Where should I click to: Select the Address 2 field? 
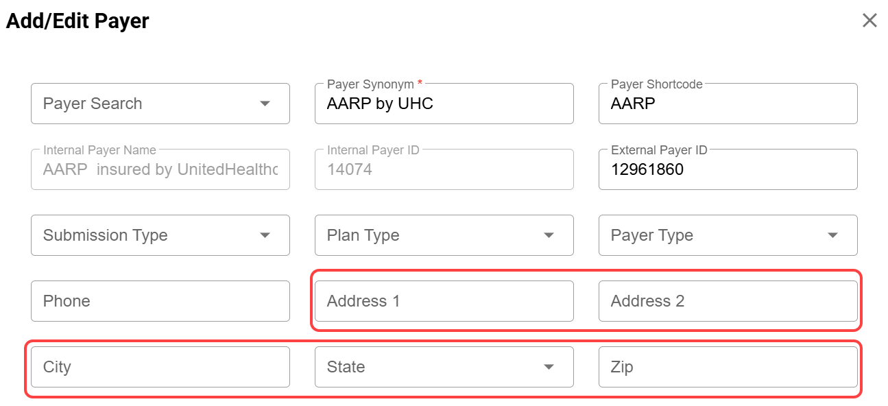tap(728, 301)
